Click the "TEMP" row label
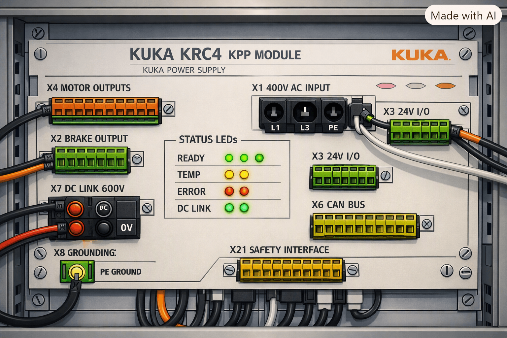The height and width of the screenshot is (338, 507). (189, 175)
